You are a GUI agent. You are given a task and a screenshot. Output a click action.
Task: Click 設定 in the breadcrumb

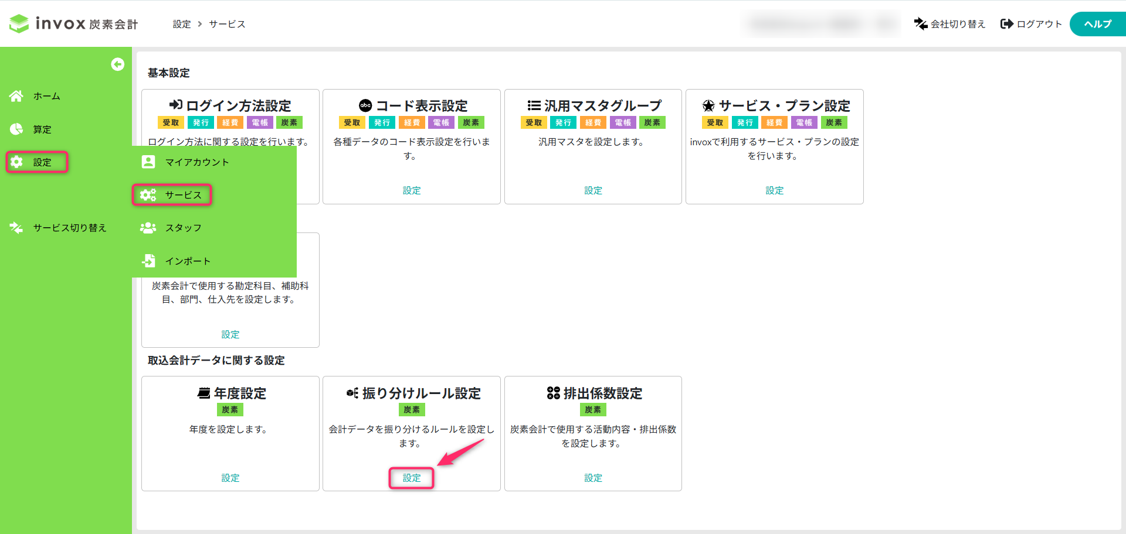click(182, 24)
